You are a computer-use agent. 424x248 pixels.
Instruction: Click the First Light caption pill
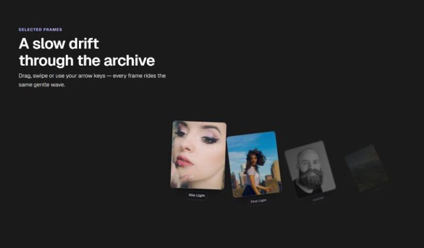click(258, 201)
